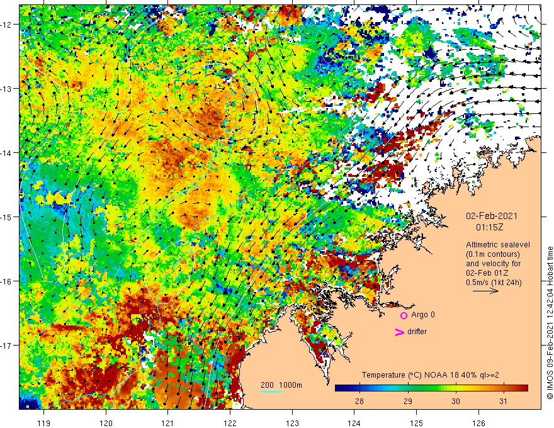Click the '02-Feb 01Z' caption line
554x428 pixels.
click(487, 273)
